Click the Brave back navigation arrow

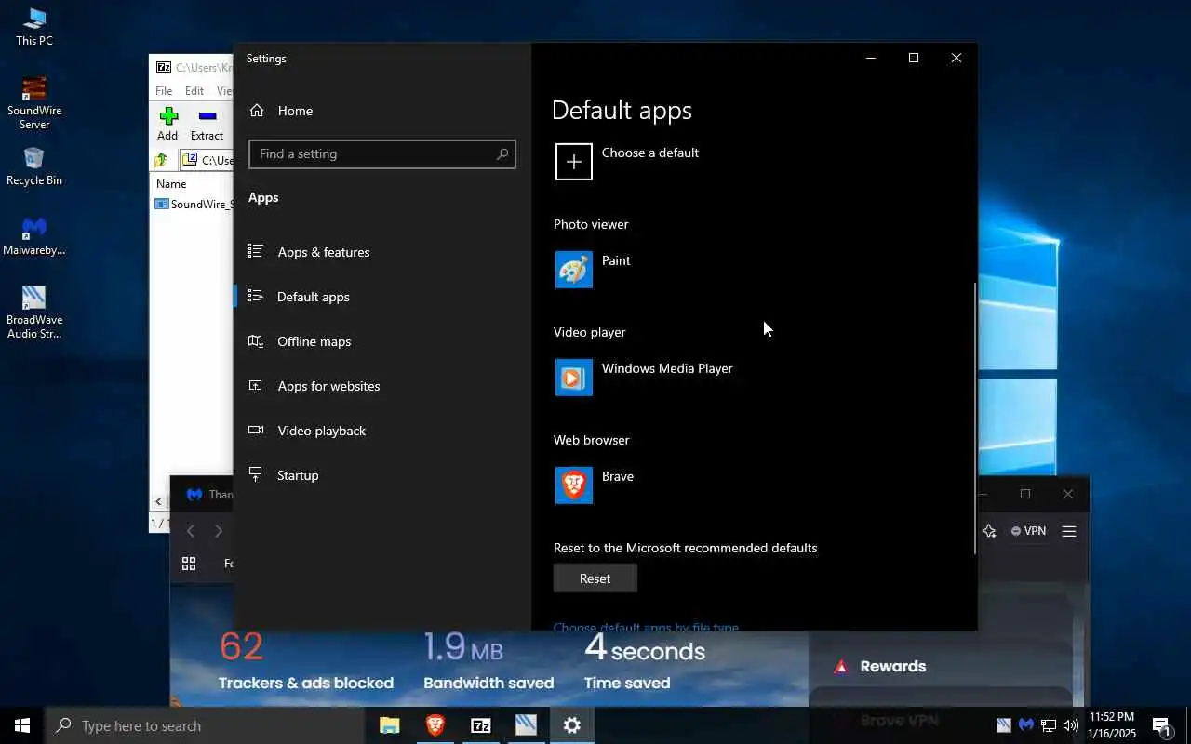point(191,531)
